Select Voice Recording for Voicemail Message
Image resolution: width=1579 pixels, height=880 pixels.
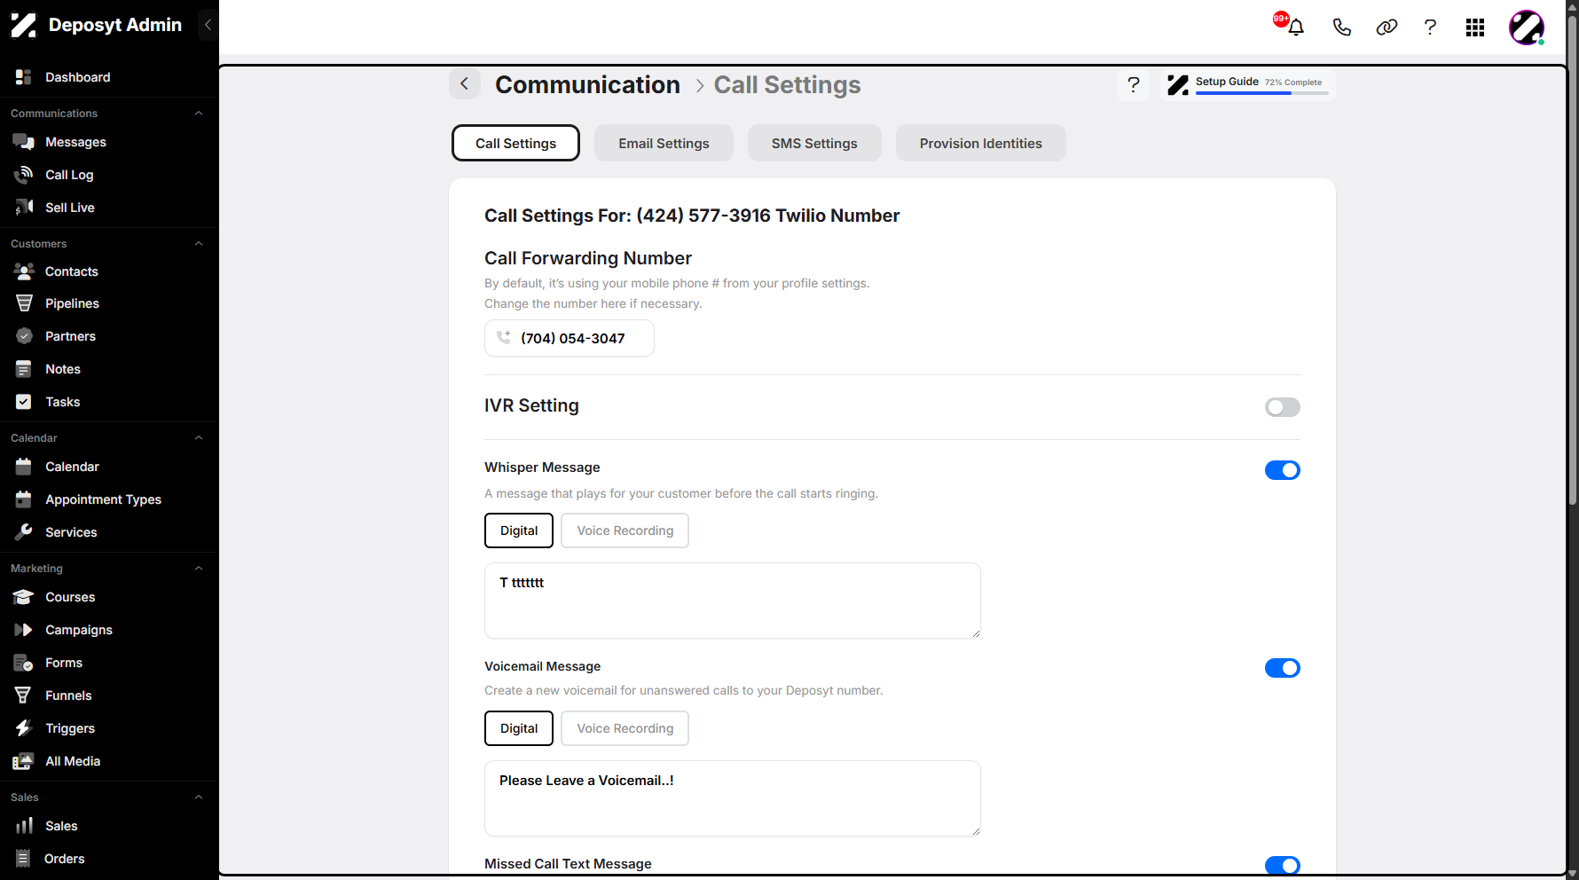click(x=625, y=728)
